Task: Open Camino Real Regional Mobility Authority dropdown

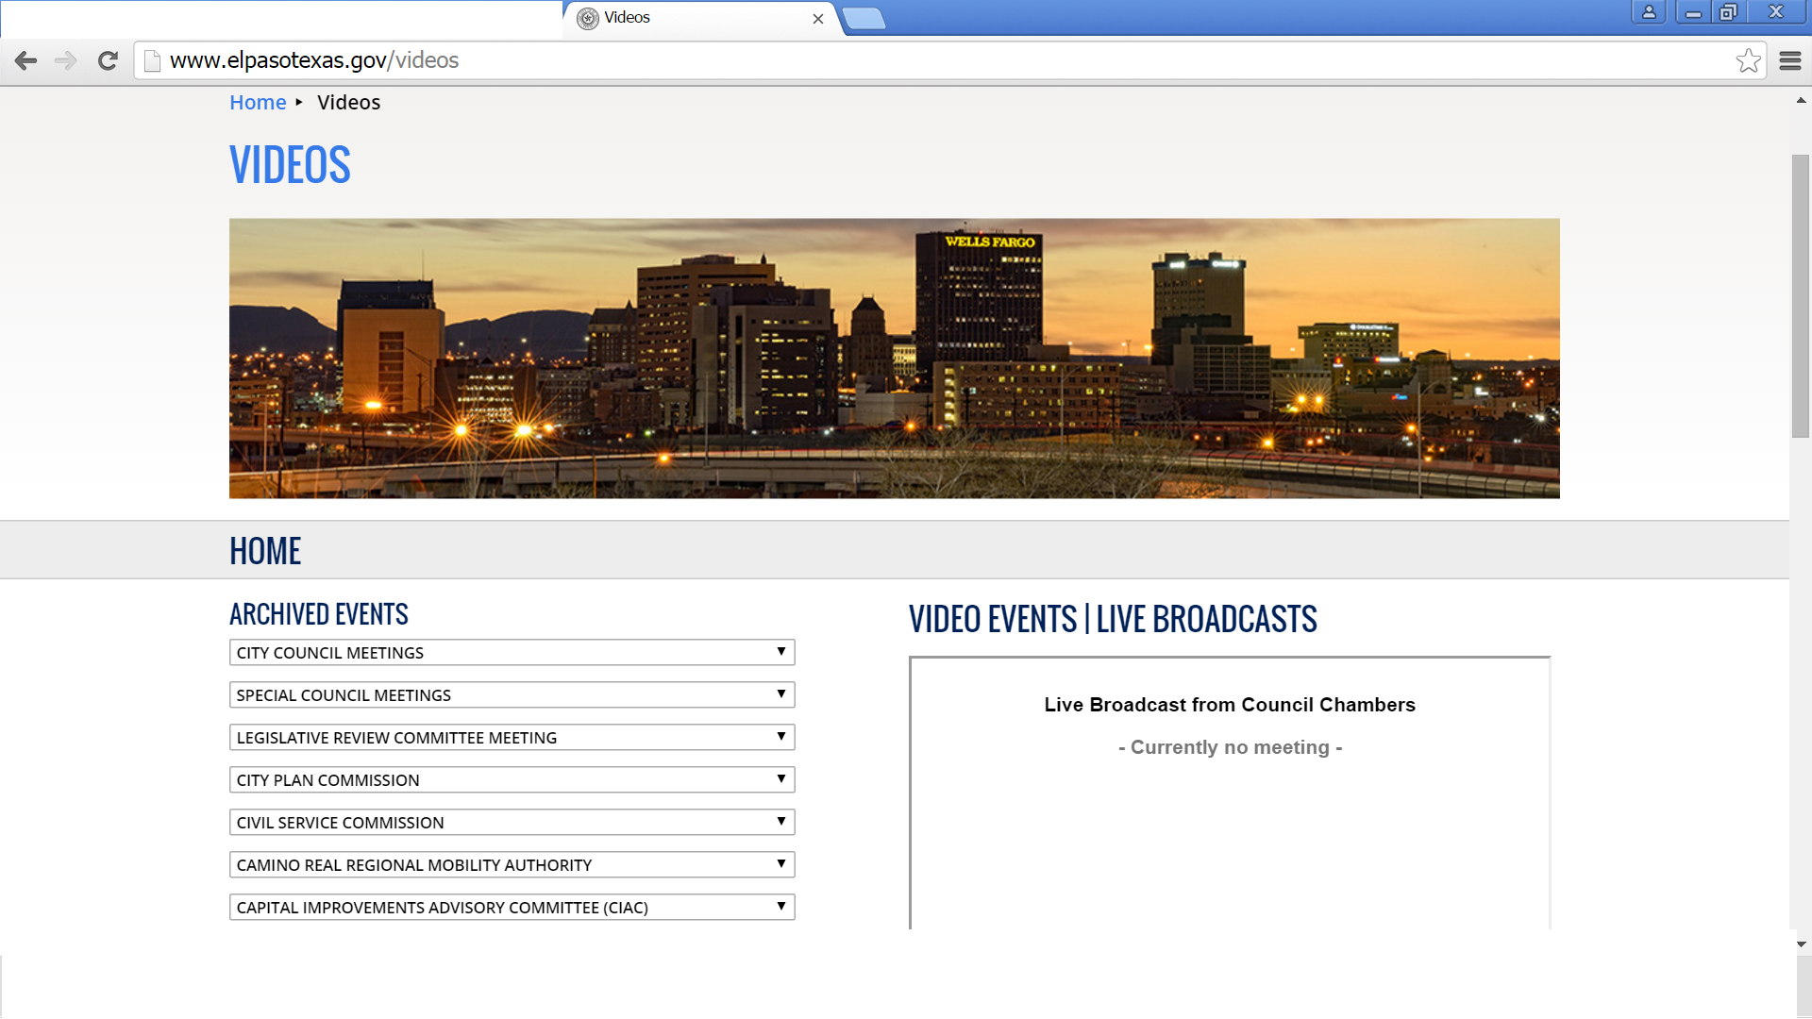Action: tap(512, 865)
